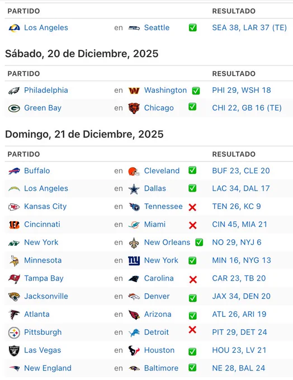Open the Philadelphia team link
The height and width of the screenshot is (380, 293).
point(46,90)
